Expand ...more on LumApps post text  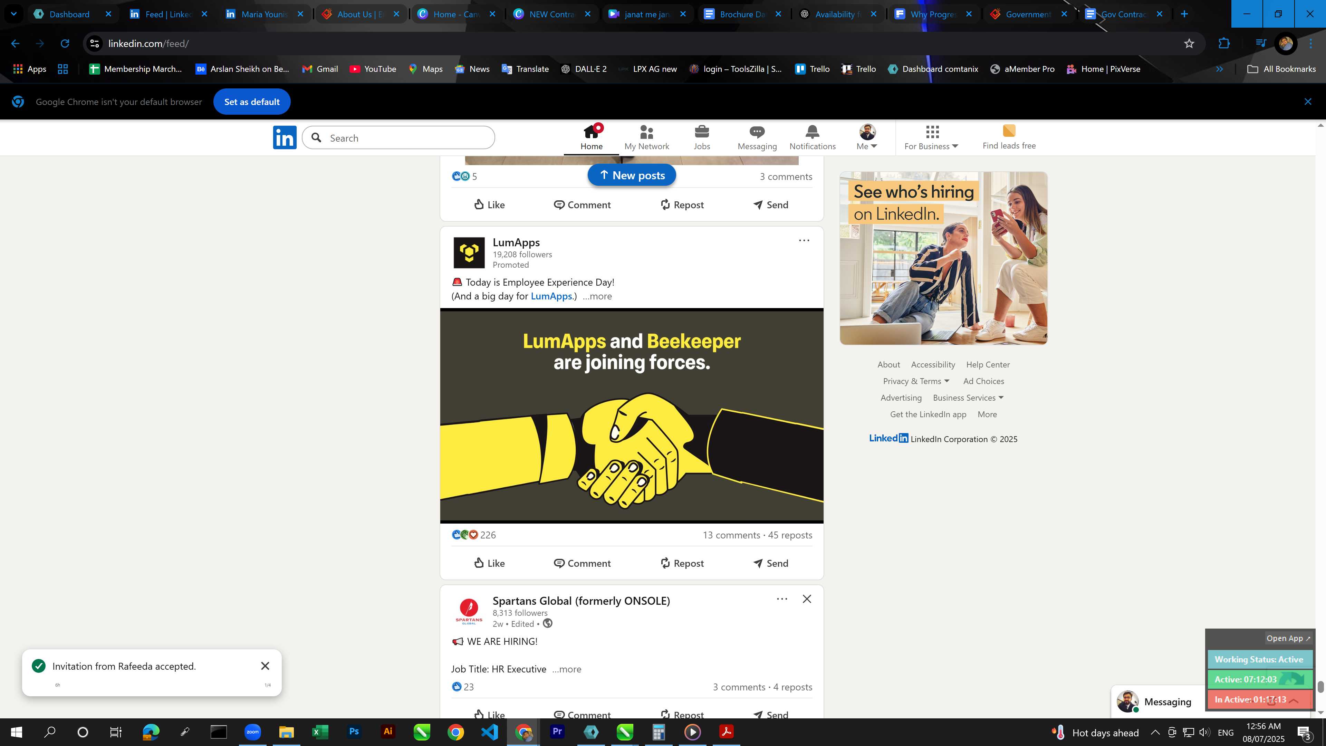coord(597,296)
